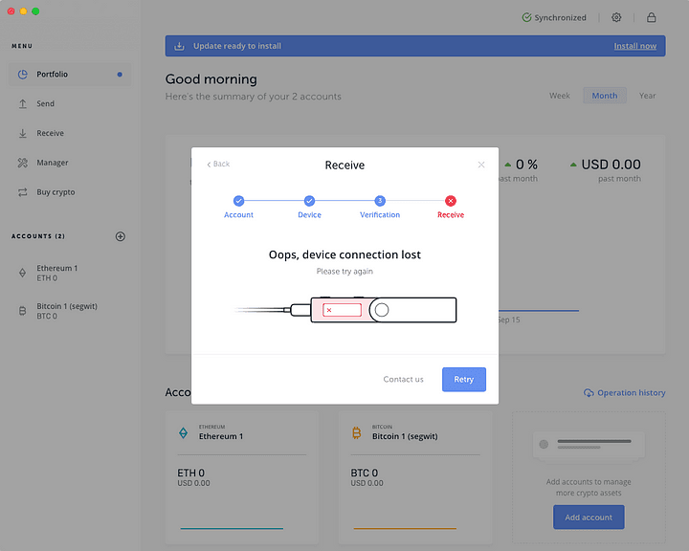The height and width of the screenshot is (551, 689).
Task: Click the blue dot beside Portfolio
Action: point(120,75)
